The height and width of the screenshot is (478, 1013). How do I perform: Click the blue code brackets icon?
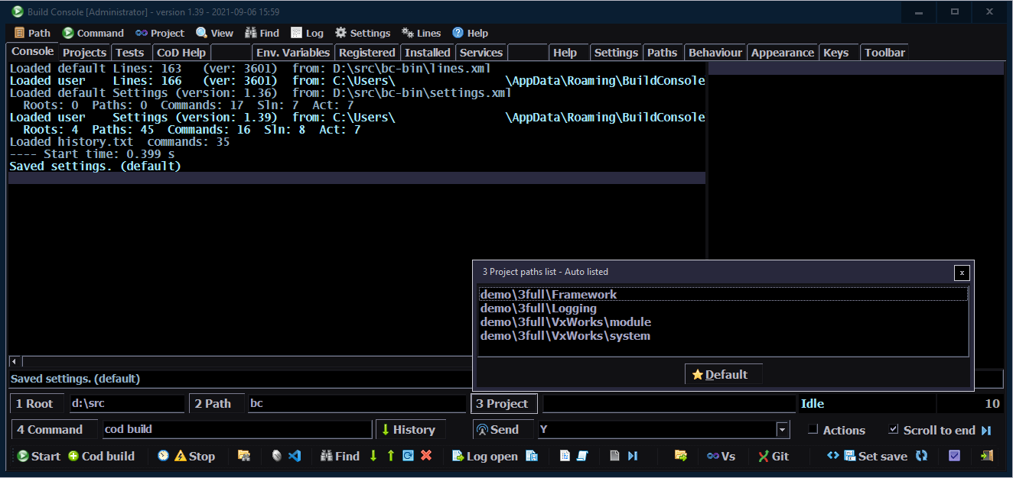click(x=833, y=456)
